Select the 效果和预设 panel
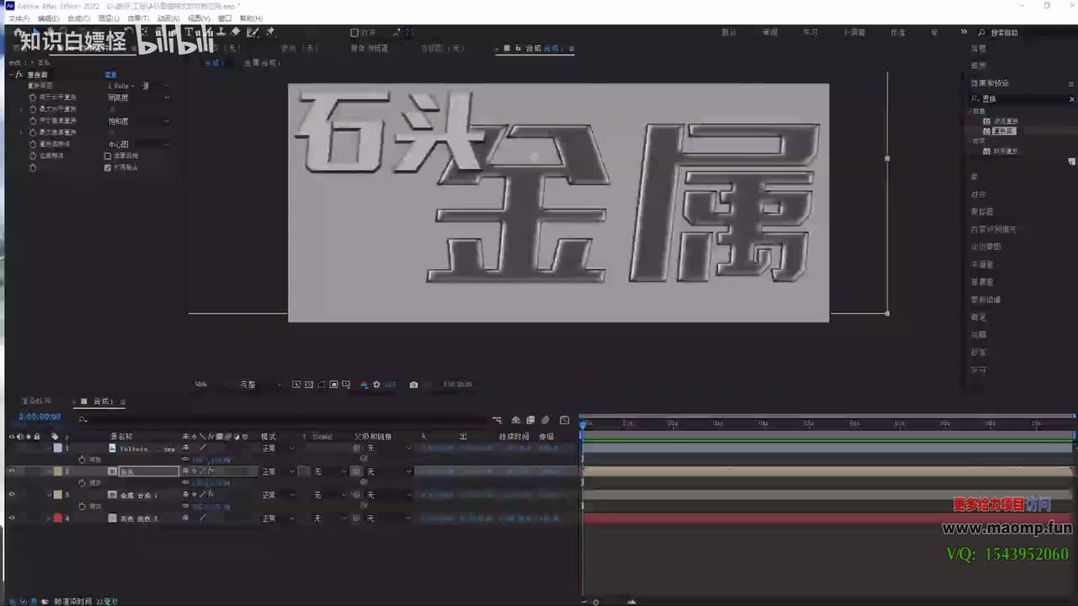This screenshot has height=606, width=1078. tap(990, 83)
